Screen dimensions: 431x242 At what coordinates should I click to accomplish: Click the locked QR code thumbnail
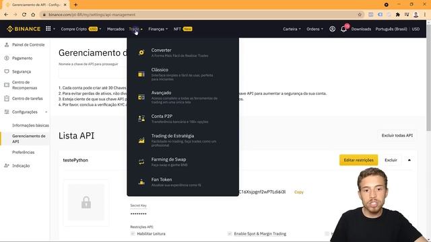(x=86, y=202)
